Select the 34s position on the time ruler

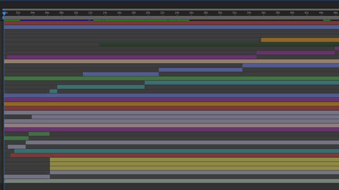click(x=249, y=13)
